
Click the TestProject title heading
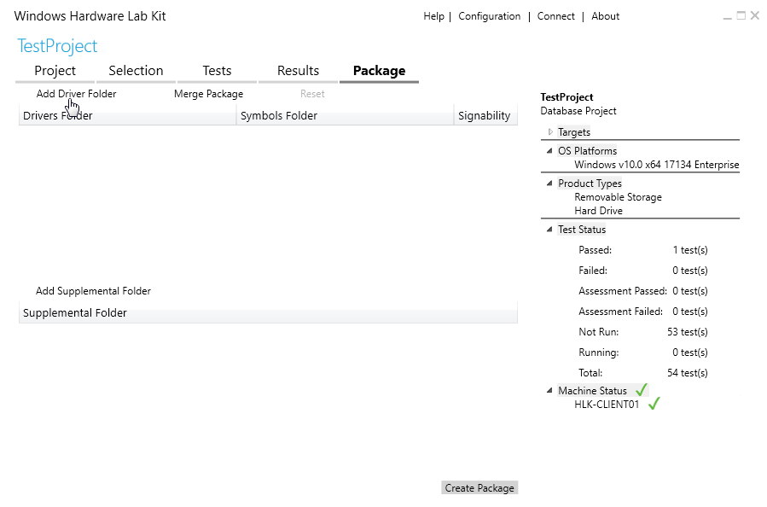point(57,46)
